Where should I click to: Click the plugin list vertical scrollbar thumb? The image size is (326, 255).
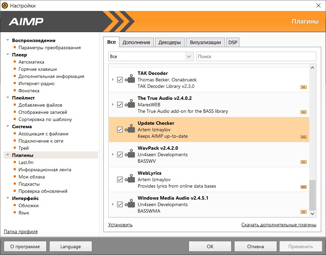click(x=312, y=195)
